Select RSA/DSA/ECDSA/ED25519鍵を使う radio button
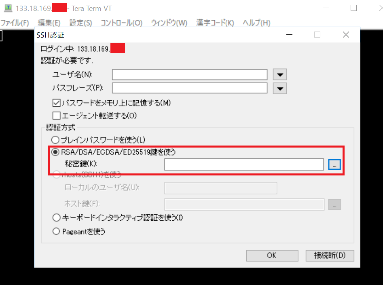Viewport: 383px width, 285px height. tap(55, 152)
